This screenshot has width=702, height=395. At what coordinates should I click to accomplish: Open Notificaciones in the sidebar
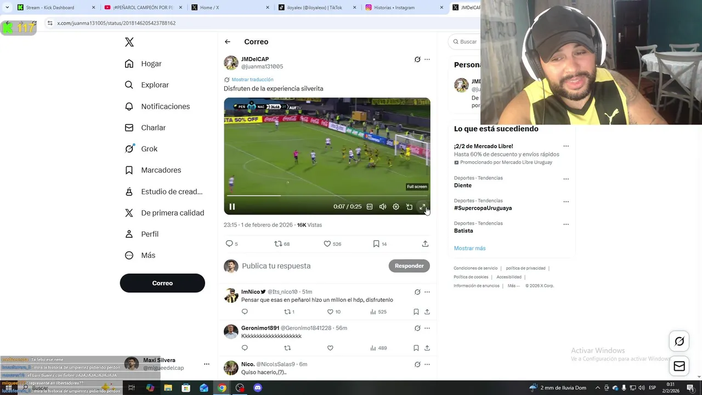click(157, 106)
